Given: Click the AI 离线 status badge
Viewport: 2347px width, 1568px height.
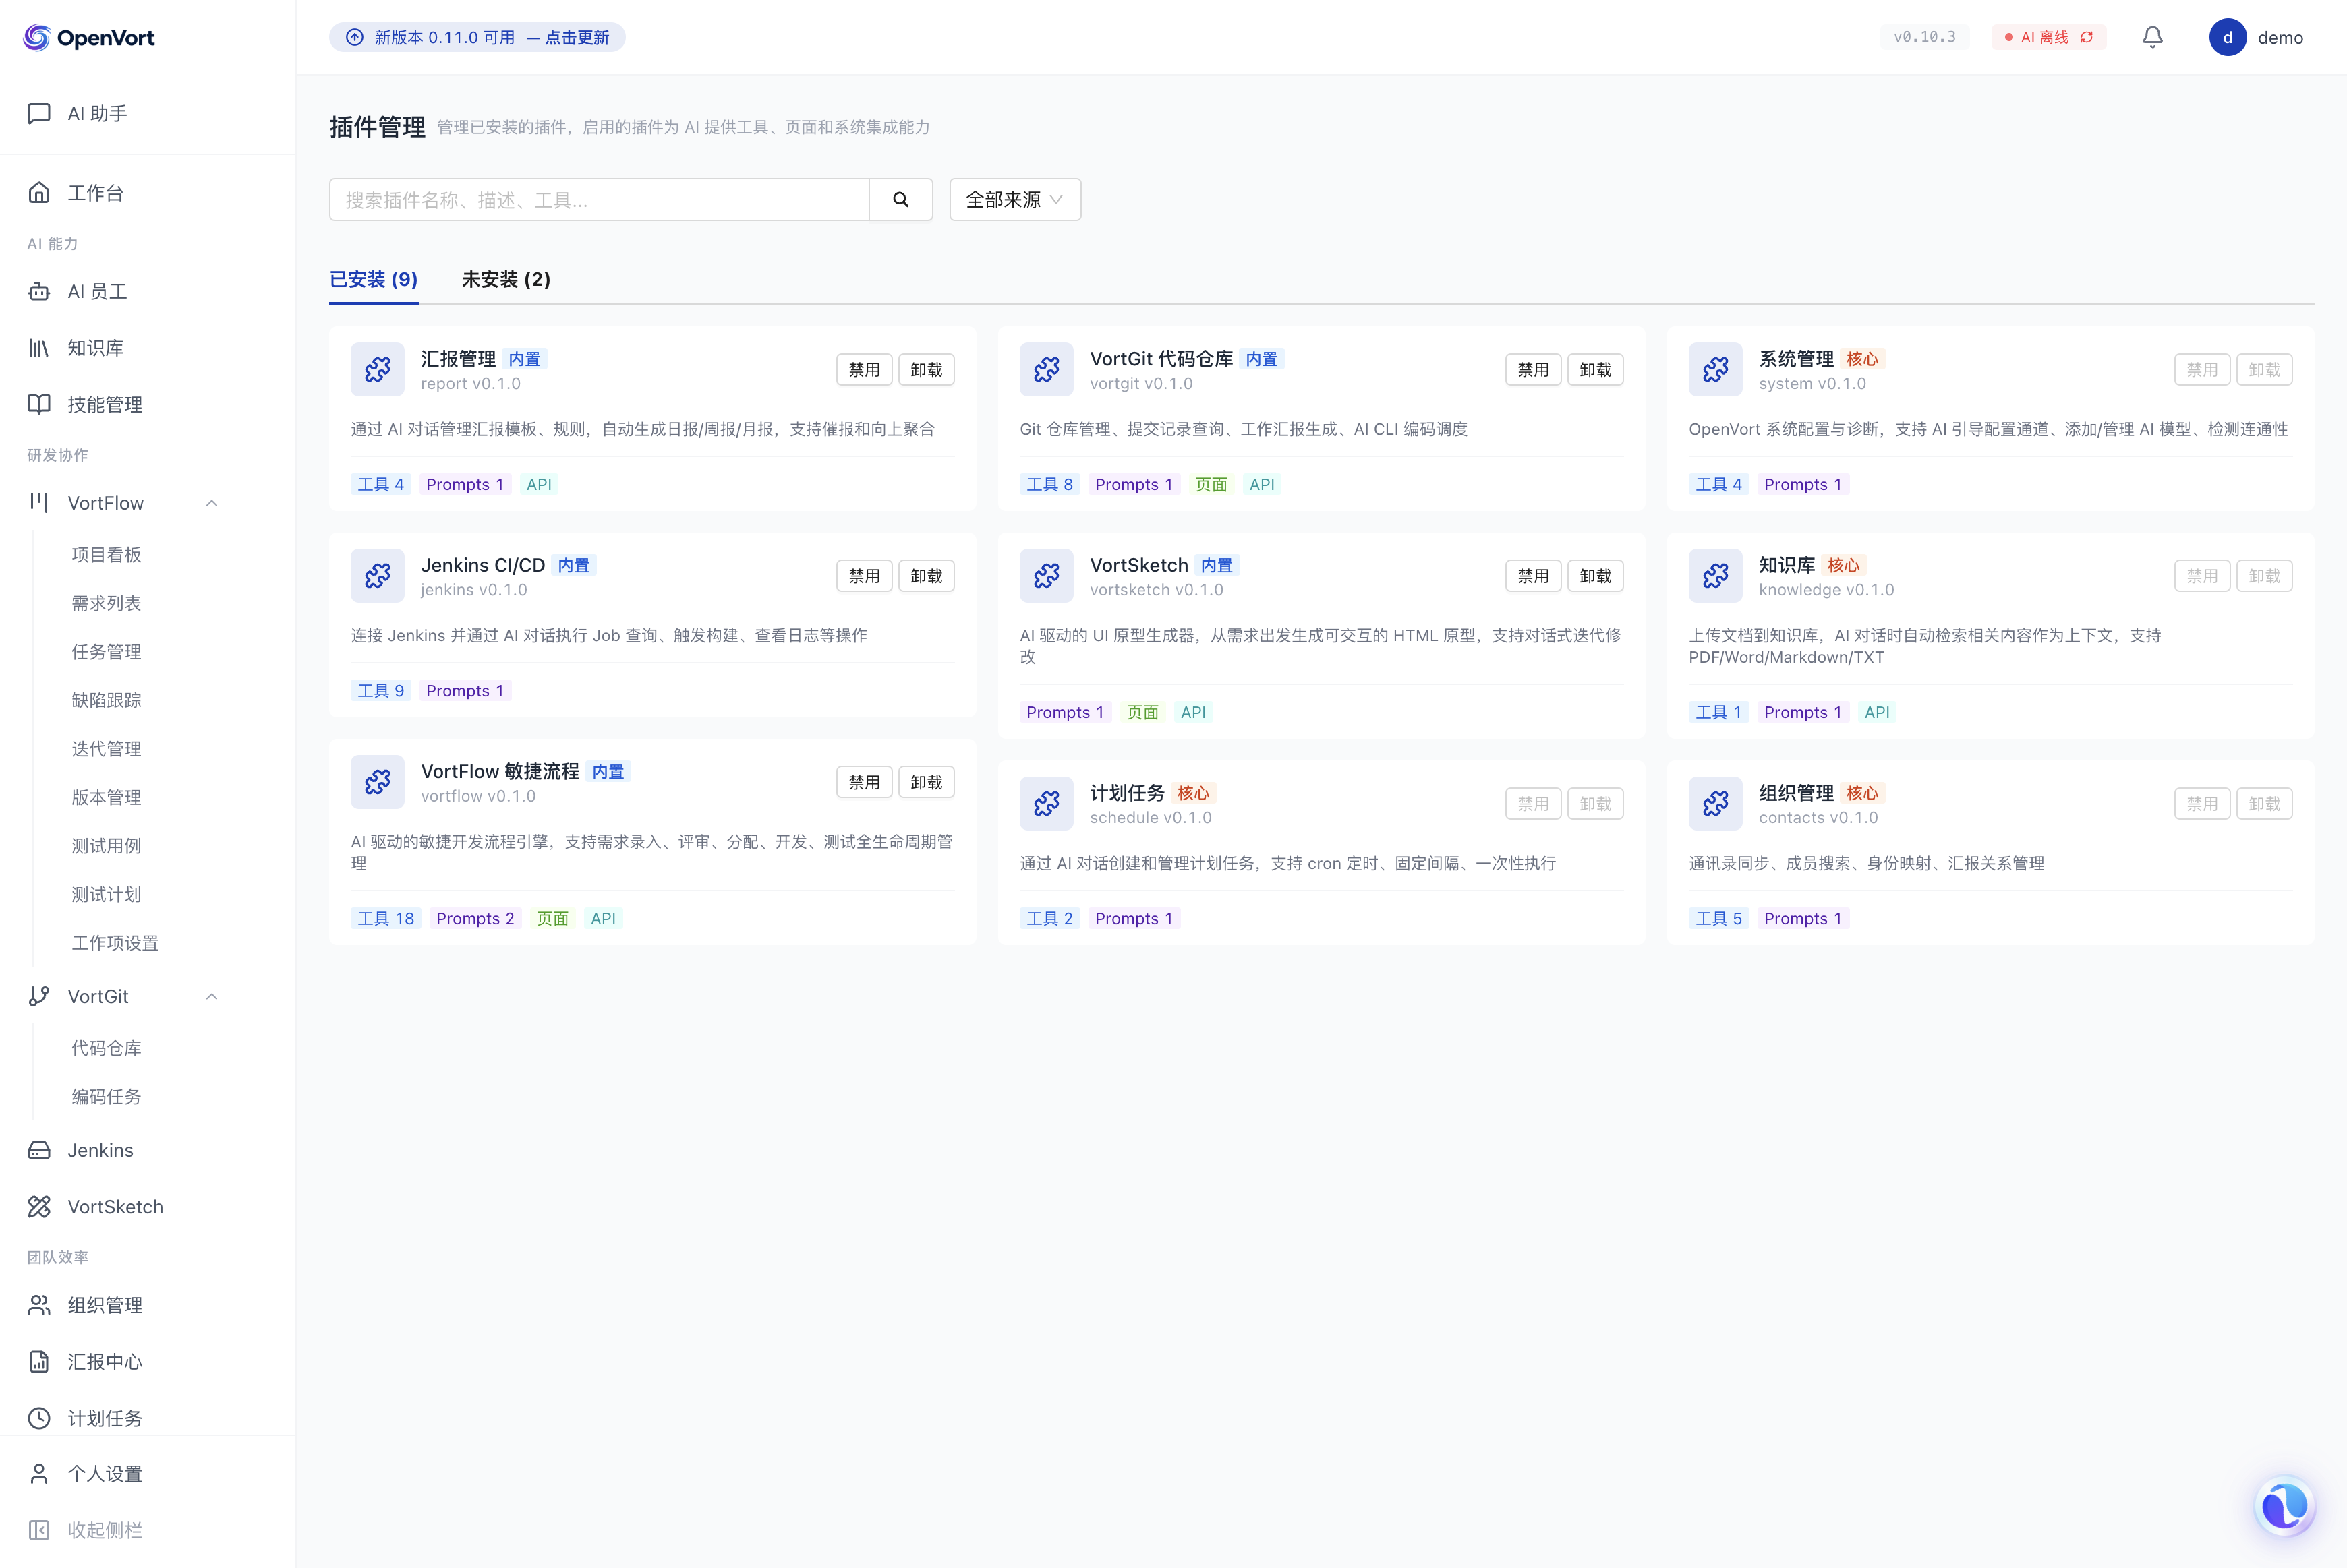Looking at the screenshot, I should [2049, 37].
